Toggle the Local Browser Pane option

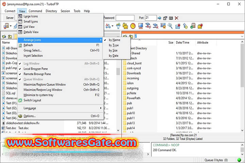click(x=60, y=69)
